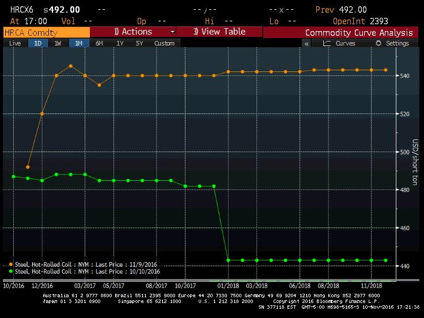The image size is (424, 318).
Task: Select the 1Y time range
Action: [x=120, y=43]
